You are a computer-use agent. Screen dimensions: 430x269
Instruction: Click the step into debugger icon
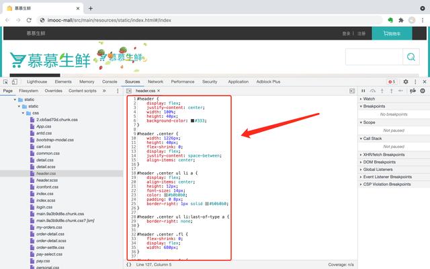coord(382,91)
